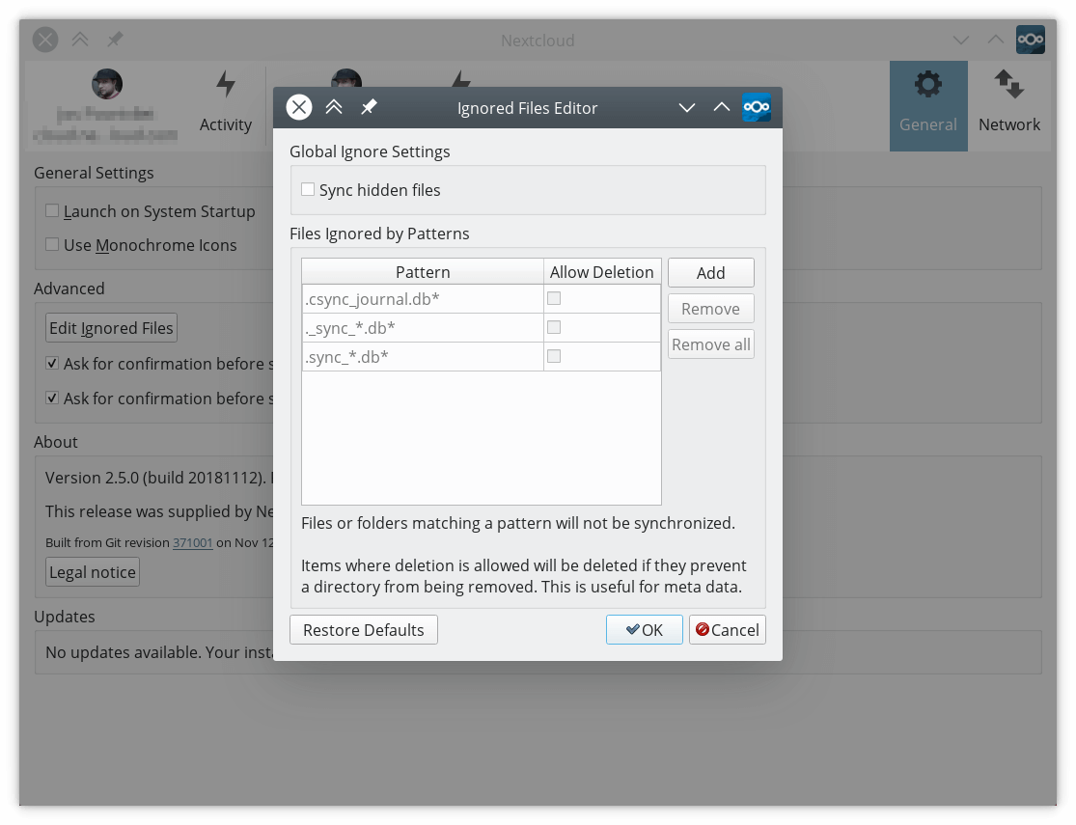Viewport: 1076px width, 825px height.
Task: Click the Restore Defaults button
Action: tap(364, 630)
